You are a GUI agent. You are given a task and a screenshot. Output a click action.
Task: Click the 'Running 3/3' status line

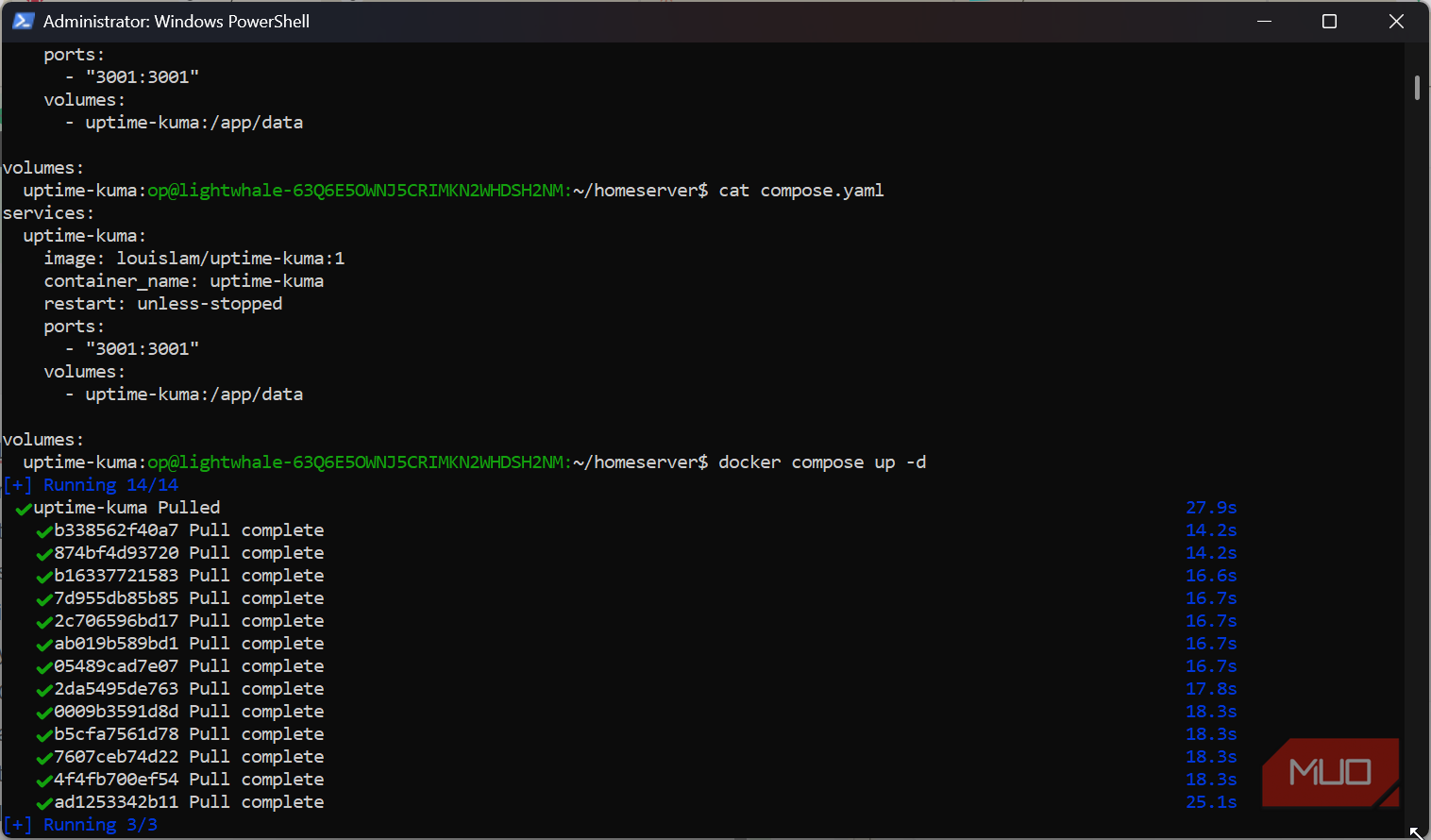[80, 825]
